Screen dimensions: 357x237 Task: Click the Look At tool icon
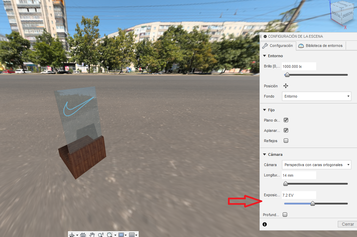[x=83, y=235]
